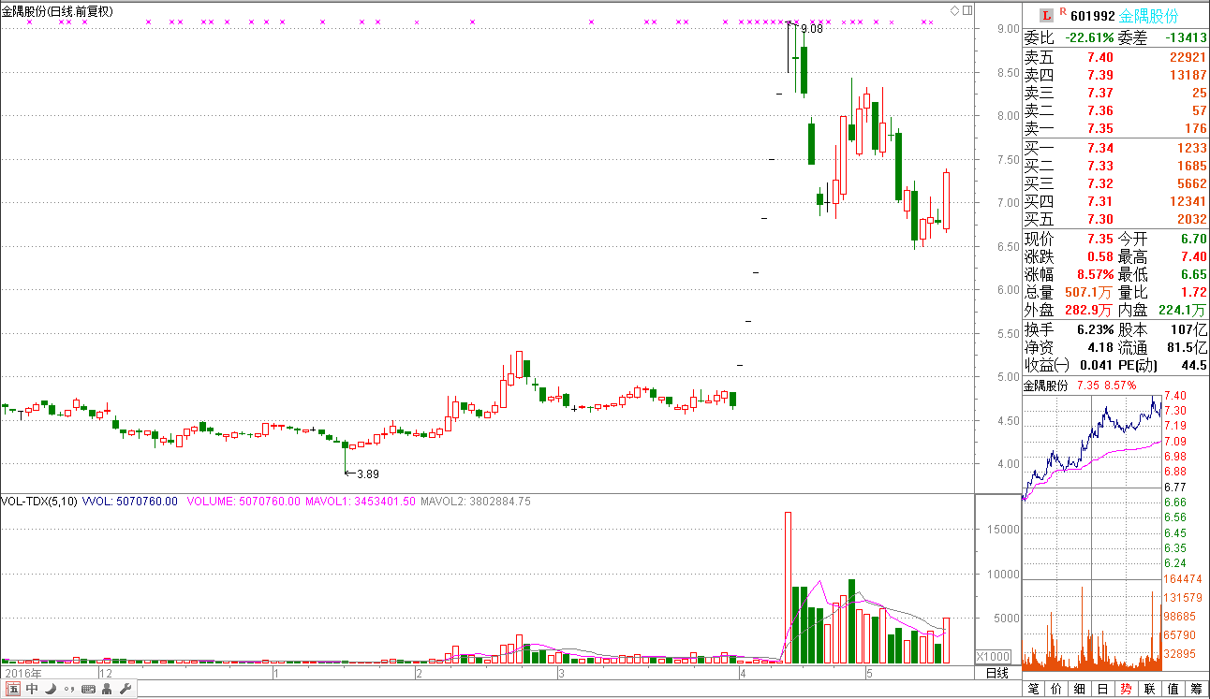The width and height of the screenshot is (1210, 699).
Task: Click the IME user account icon
Action: (107, 690)
